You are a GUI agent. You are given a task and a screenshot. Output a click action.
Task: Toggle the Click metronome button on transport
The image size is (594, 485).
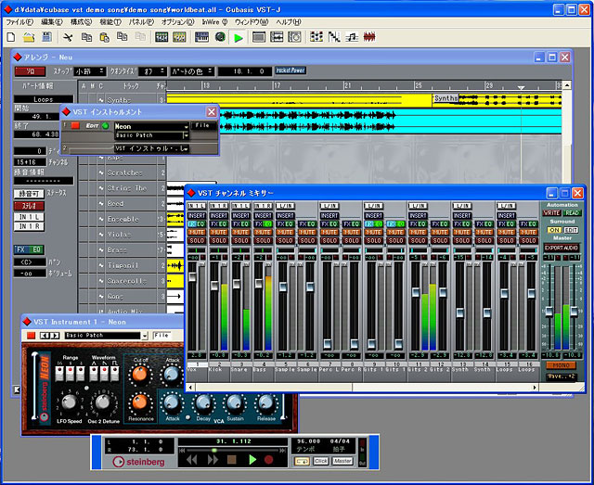coord(320,461)
